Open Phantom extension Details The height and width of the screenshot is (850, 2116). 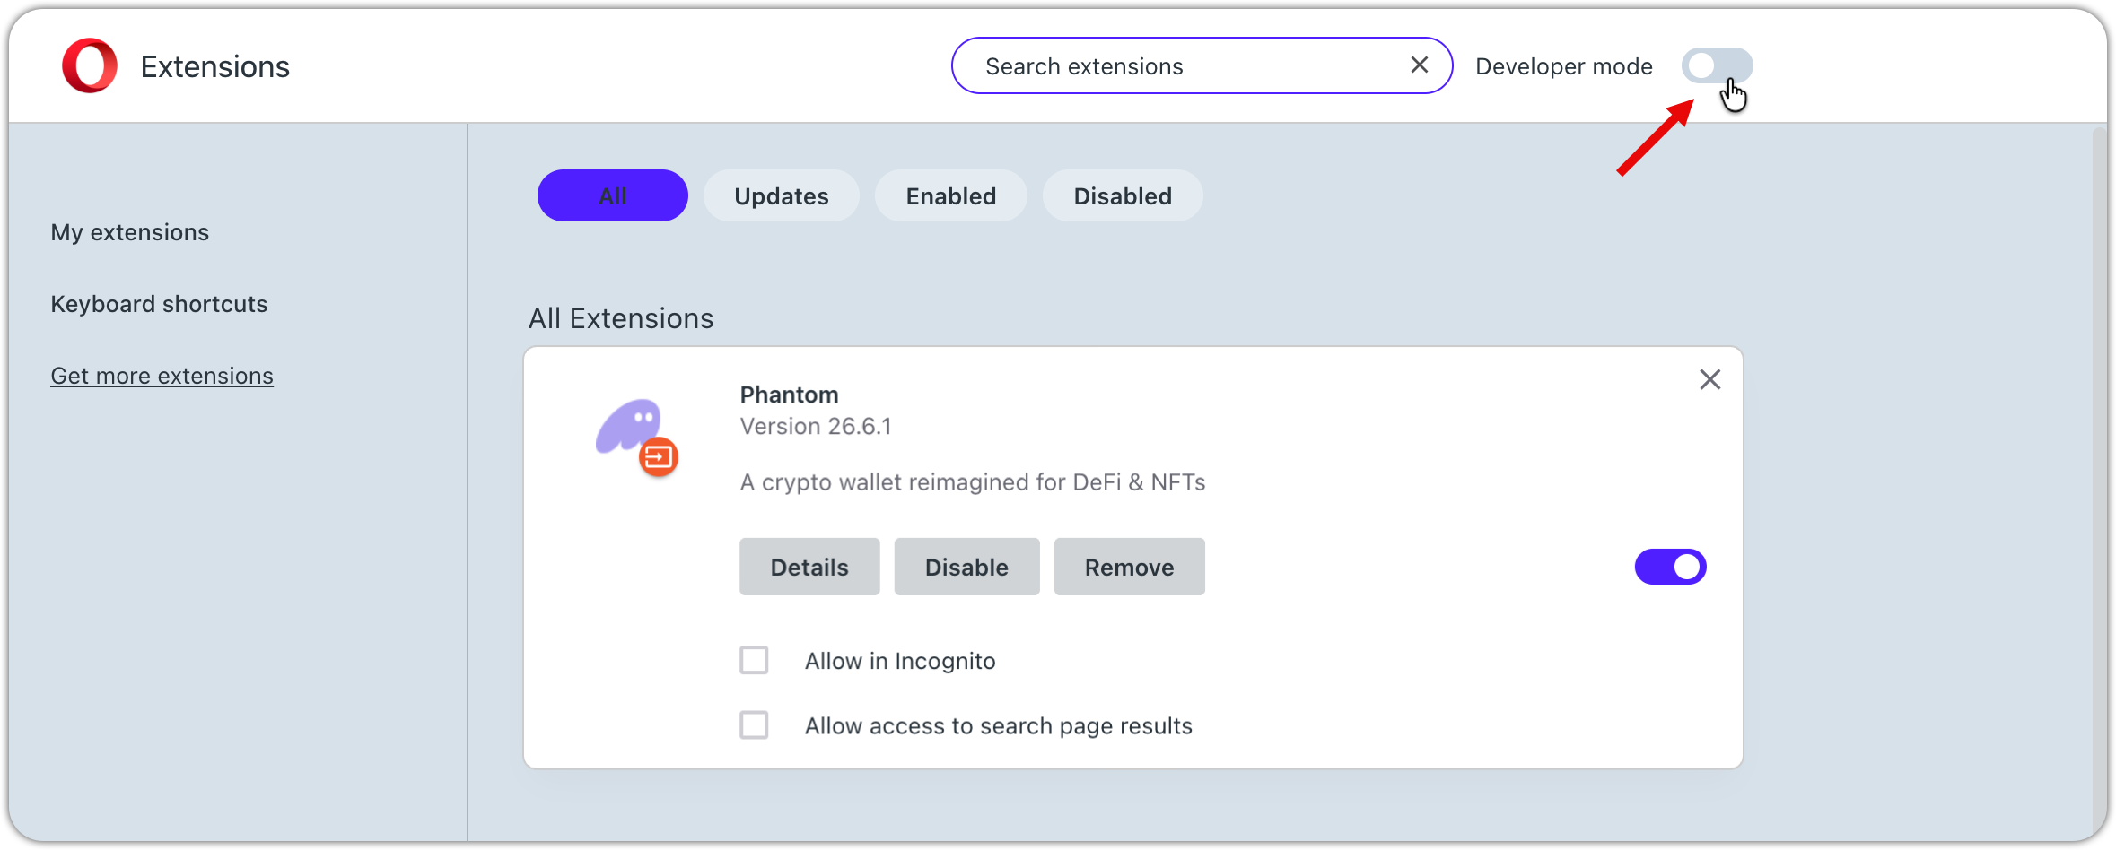tap(809, 567)
